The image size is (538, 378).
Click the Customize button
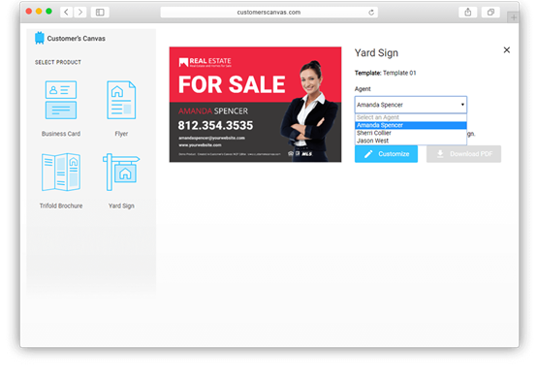386,154
